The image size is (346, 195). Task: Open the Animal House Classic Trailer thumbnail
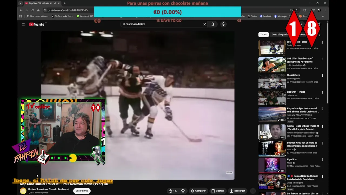coord(272,132)
